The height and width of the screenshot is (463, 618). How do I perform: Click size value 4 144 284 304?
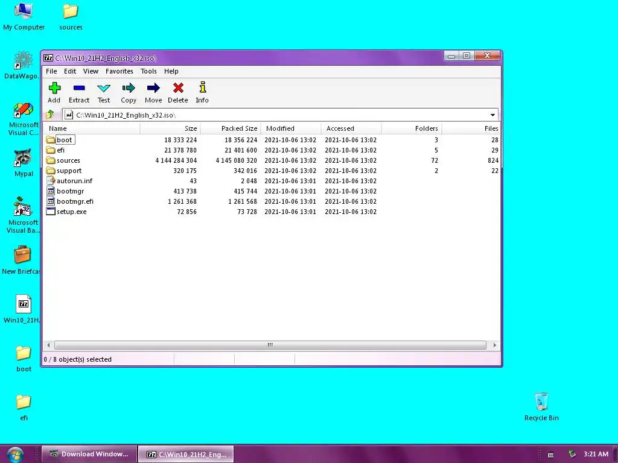tap(176, 160)
